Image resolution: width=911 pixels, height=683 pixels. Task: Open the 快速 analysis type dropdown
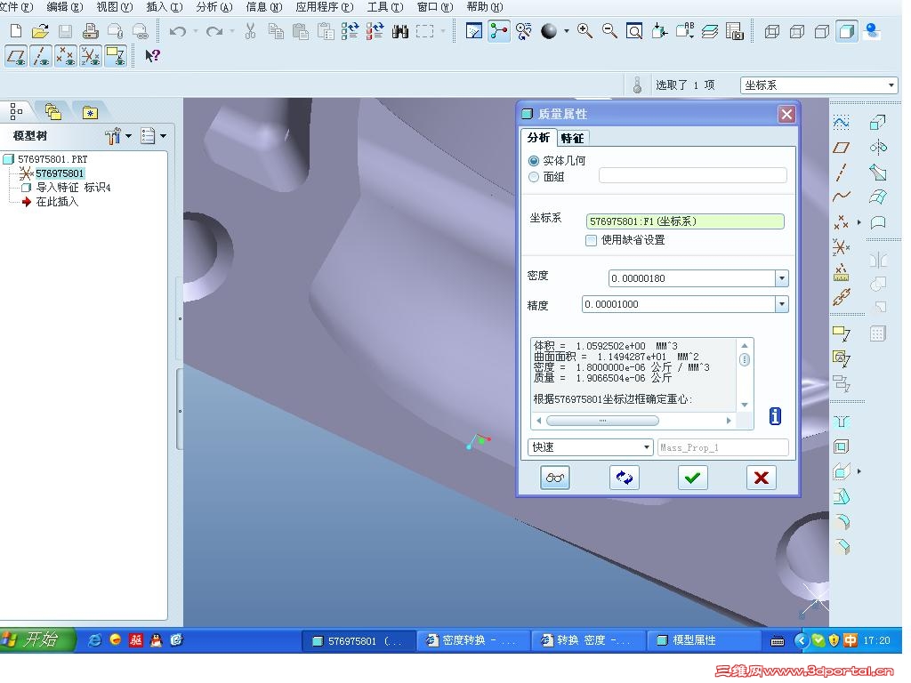[646, 447]
